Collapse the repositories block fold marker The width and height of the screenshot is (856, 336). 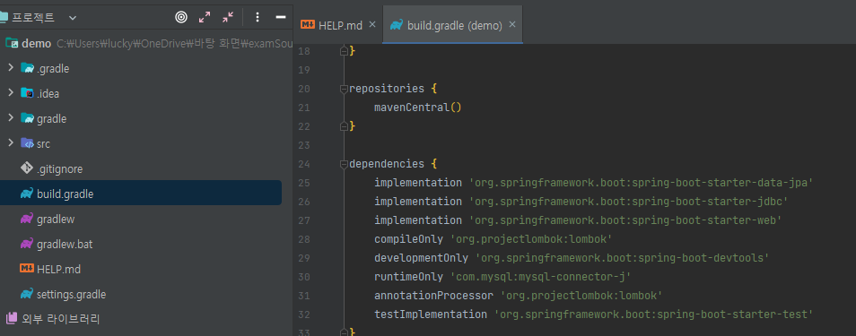point(344,89)
